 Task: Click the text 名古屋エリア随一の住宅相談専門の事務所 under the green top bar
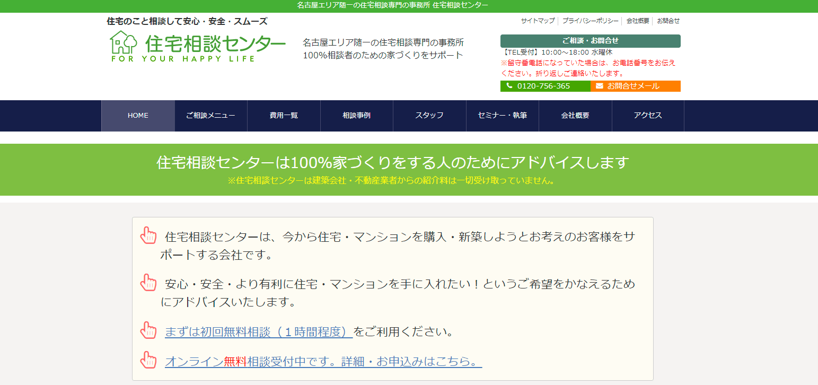[383, 42]
